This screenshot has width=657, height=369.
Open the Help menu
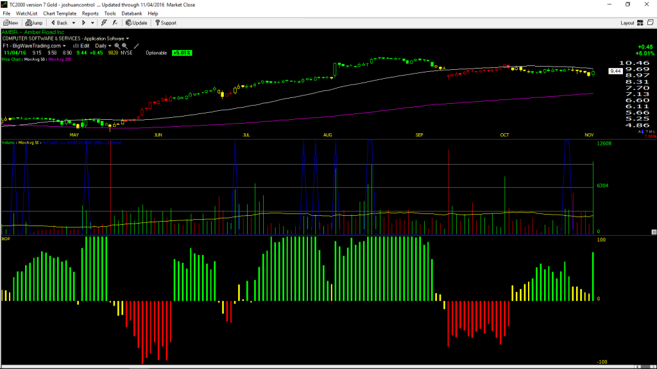[x=153, y=13]
